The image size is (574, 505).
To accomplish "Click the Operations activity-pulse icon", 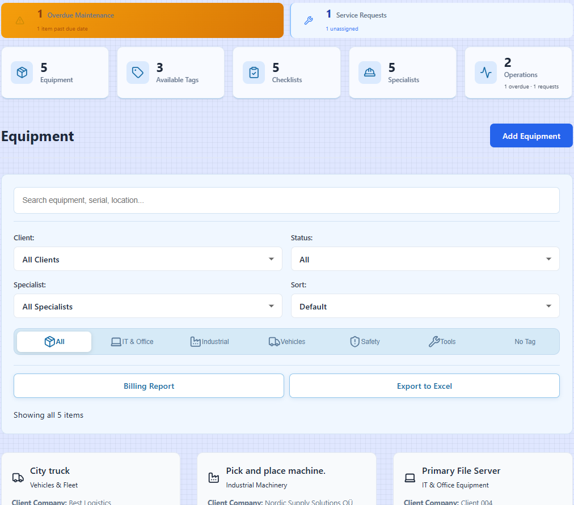I will [x=486, y=73].
